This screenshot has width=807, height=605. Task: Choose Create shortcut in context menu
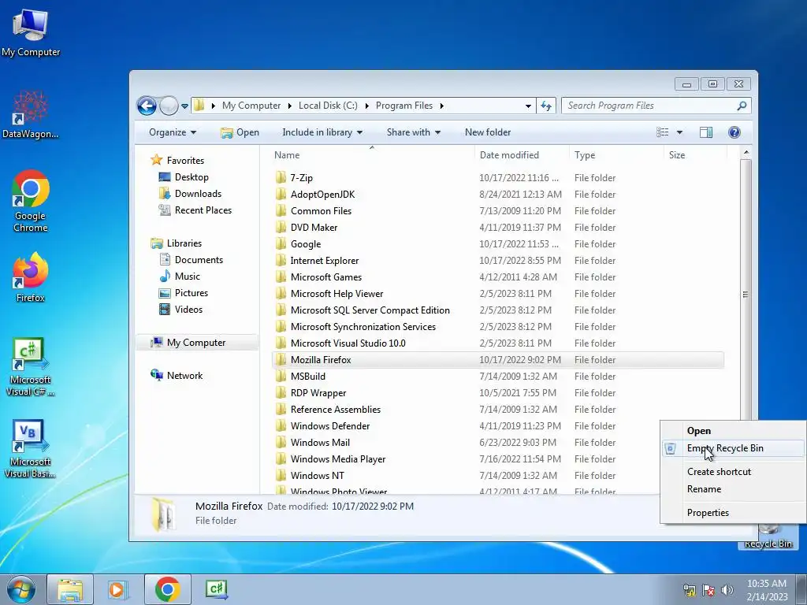(733, 471)
